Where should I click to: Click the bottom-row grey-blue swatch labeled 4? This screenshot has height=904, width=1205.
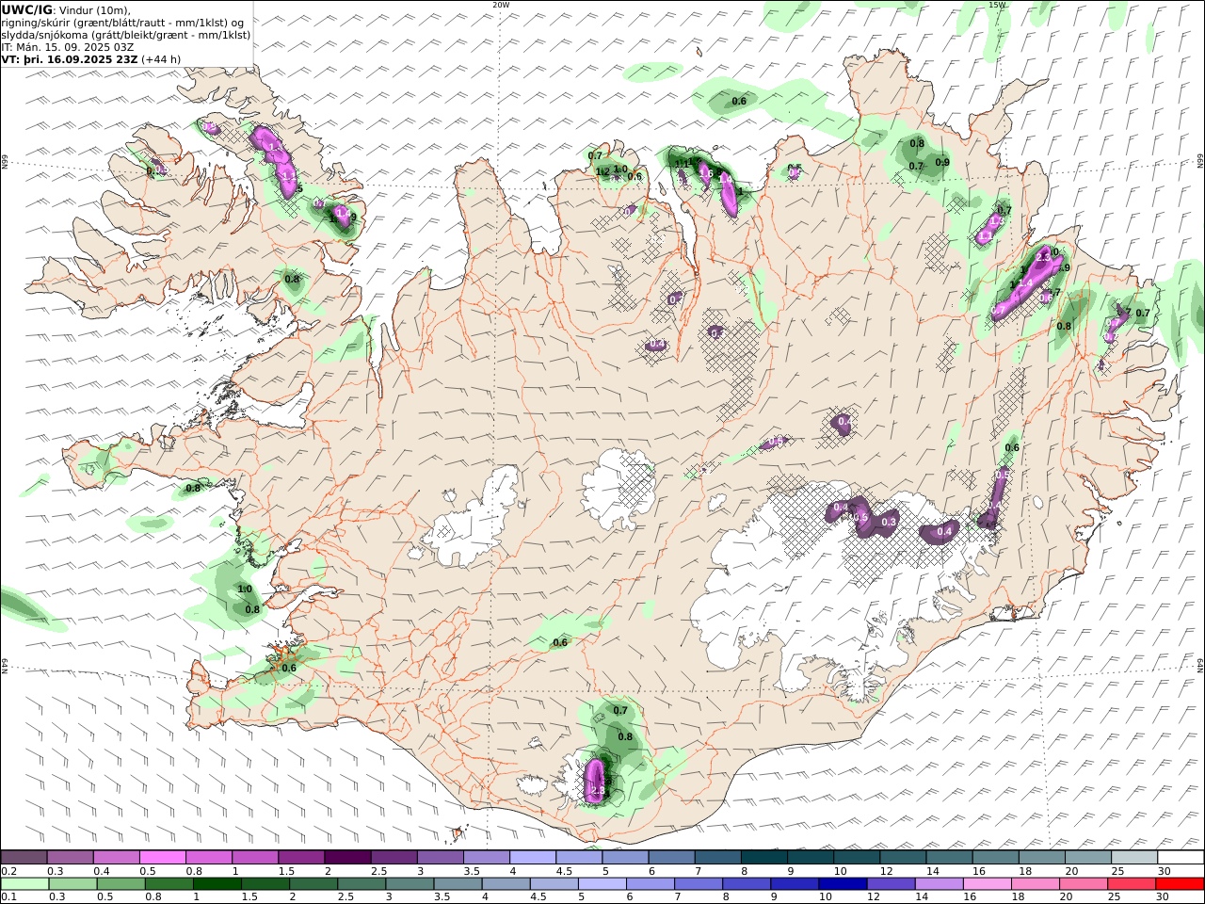(505, 884)
